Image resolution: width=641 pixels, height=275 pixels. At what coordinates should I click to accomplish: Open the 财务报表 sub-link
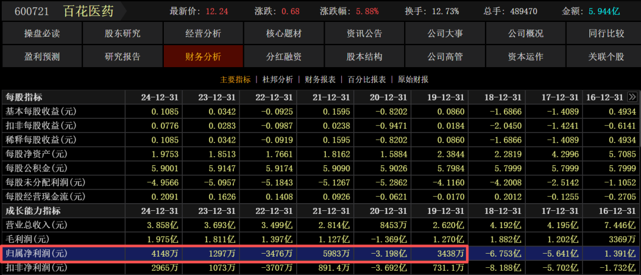[x=320, y=80]
